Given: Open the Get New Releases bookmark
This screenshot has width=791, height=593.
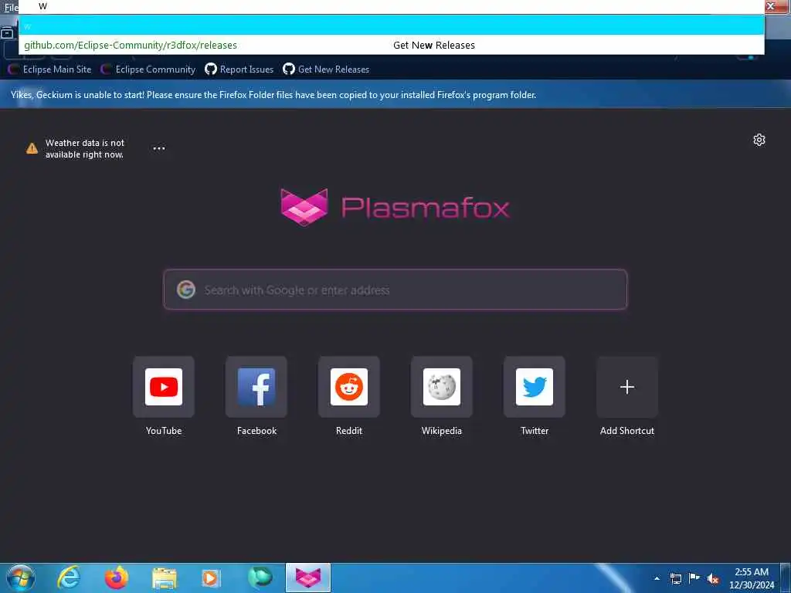Looking at the screenshot, I should pos(326,69).
